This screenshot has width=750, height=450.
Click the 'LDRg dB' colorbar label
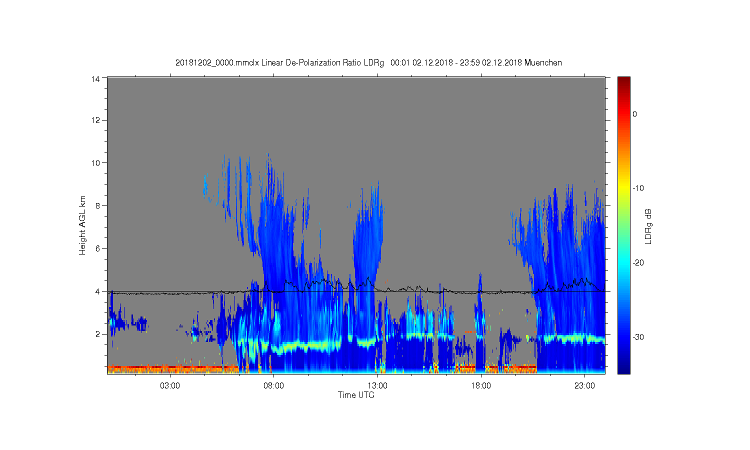[x=648, y=226]
